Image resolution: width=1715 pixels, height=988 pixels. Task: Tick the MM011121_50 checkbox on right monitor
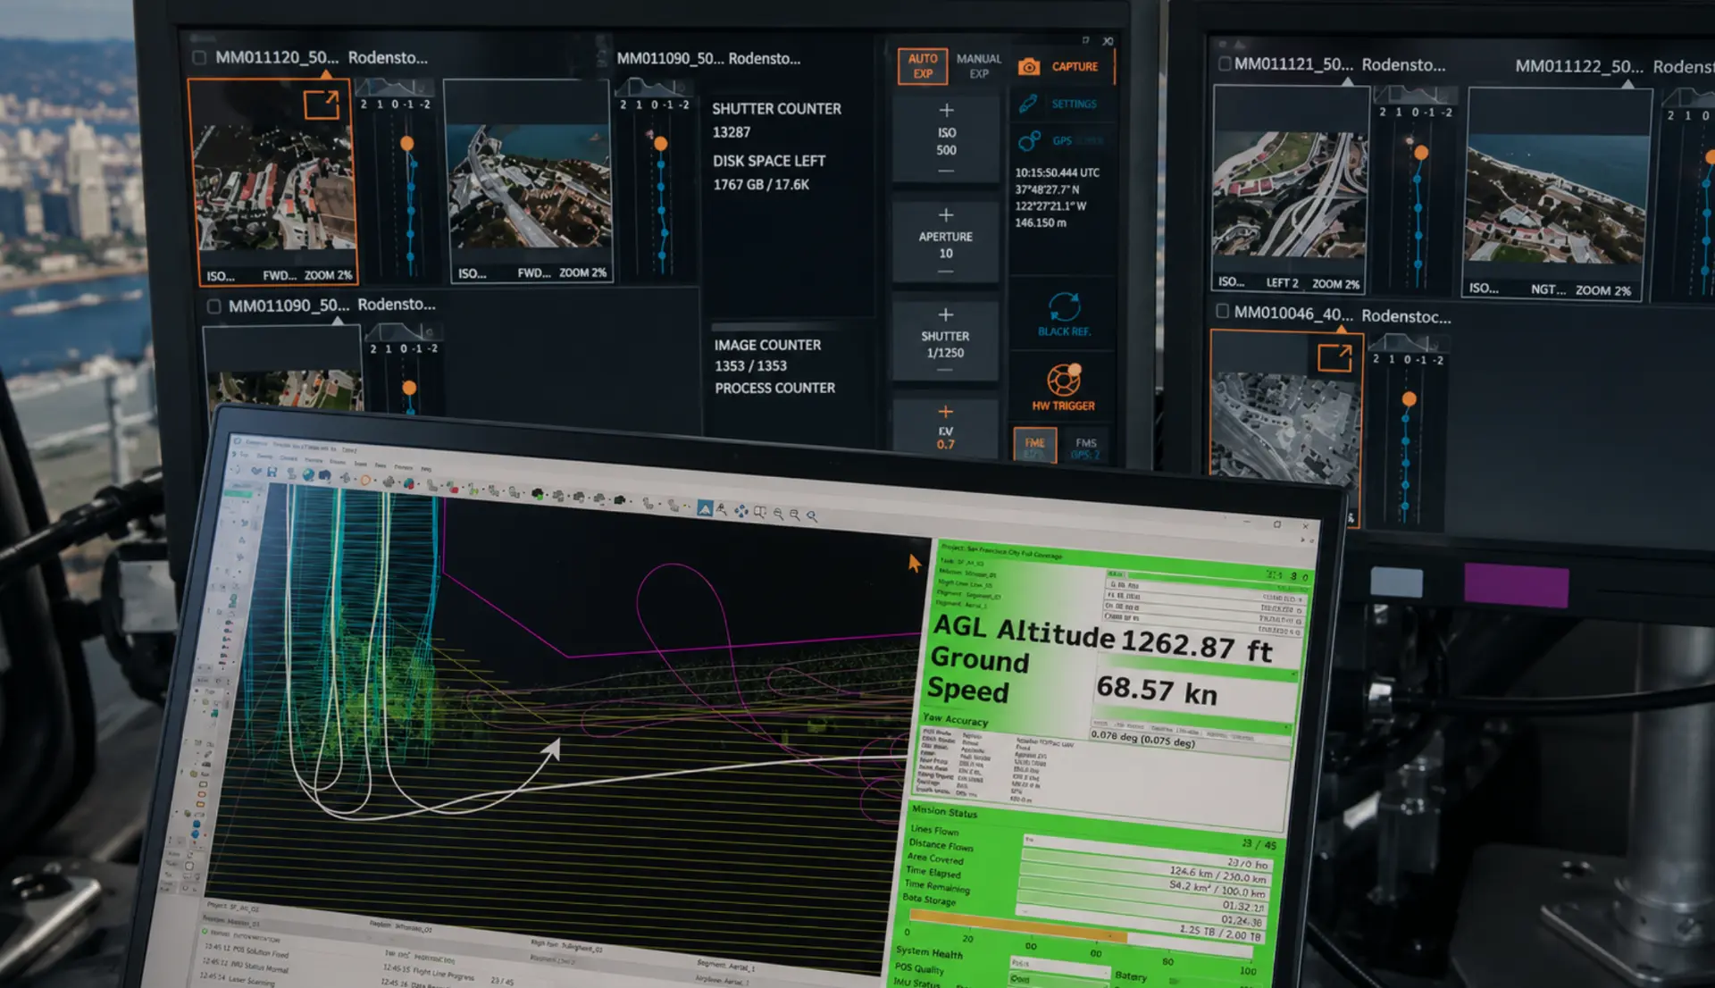tap(1225, 64)
